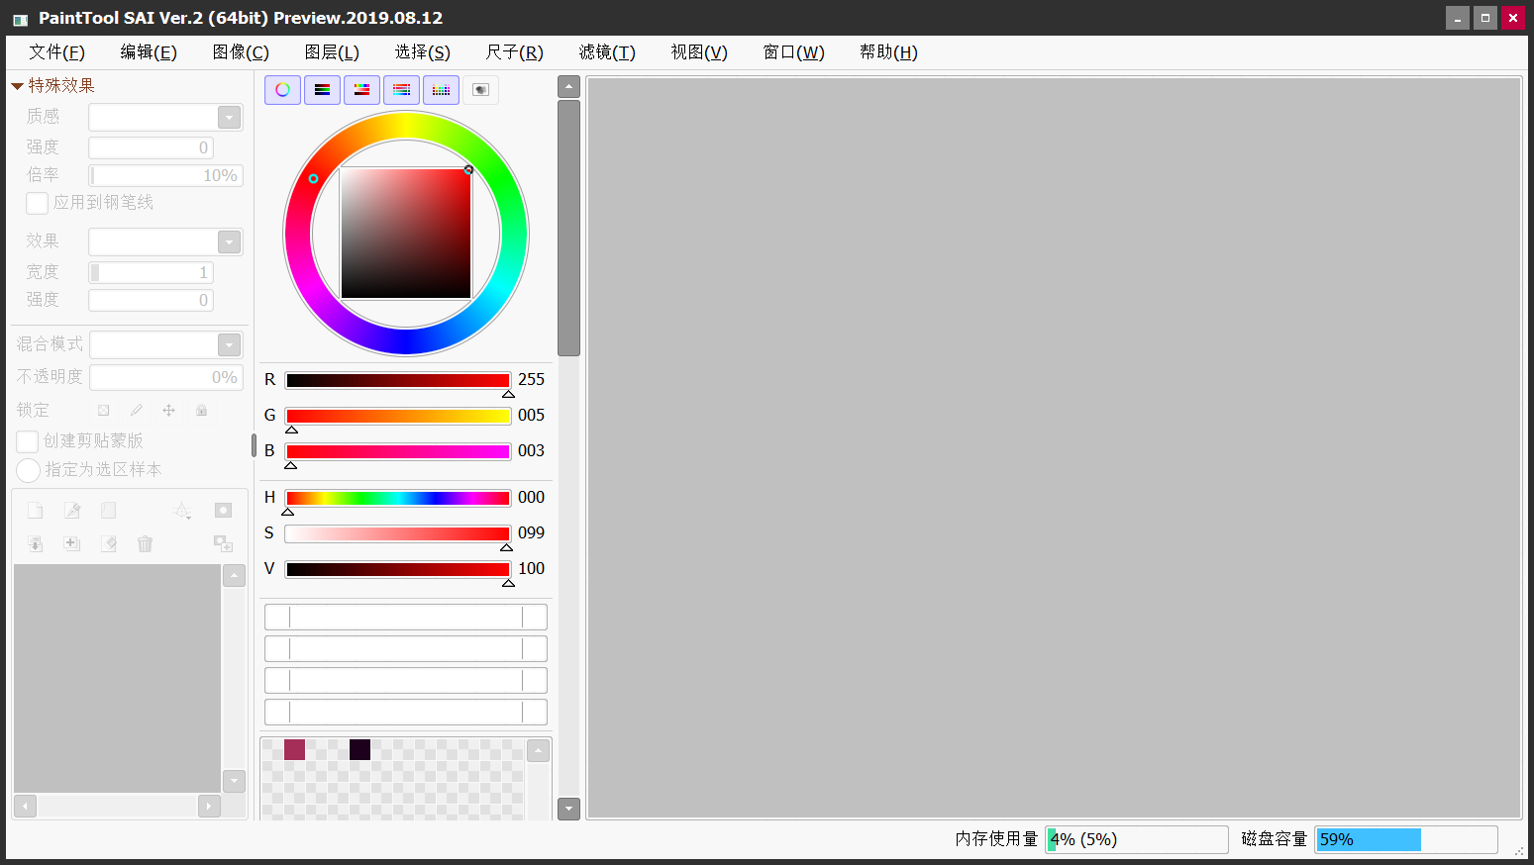Click the merge layer plus icon
Screen dimensions: 1534x865
[x=72, y=543]
